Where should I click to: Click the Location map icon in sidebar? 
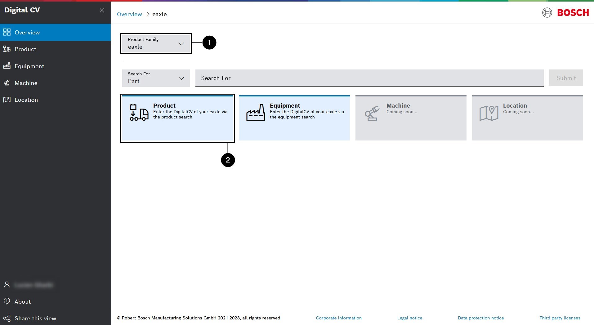(x=7, y=100)
